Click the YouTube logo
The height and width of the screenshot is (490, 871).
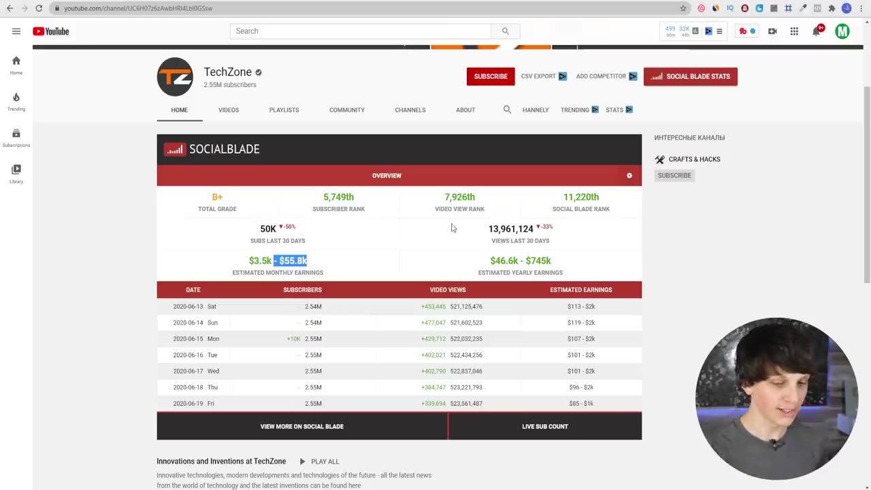51,31
